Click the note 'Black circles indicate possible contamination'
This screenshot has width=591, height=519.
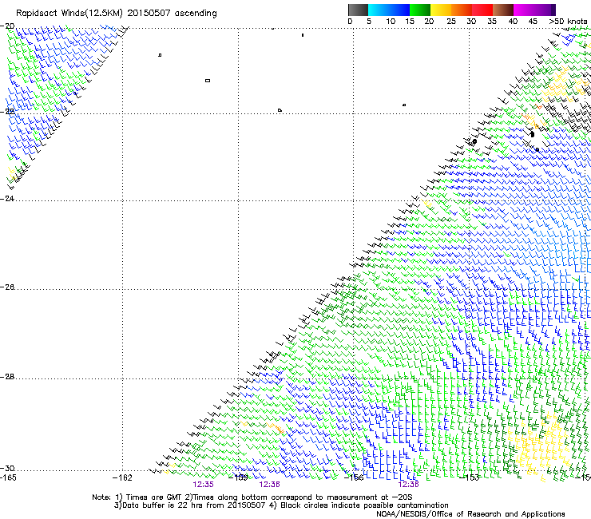click(x=364, y=505)
